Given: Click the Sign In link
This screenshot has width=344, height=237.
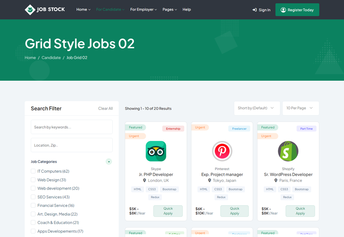Looking at the screenshot, I should (x=261, y=10).
